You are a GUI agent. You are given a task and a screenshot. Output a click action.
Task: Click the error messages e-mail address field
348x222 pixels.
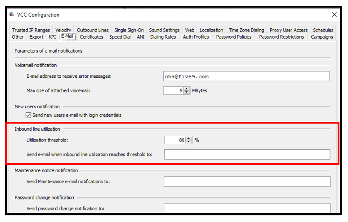point(246,76)
